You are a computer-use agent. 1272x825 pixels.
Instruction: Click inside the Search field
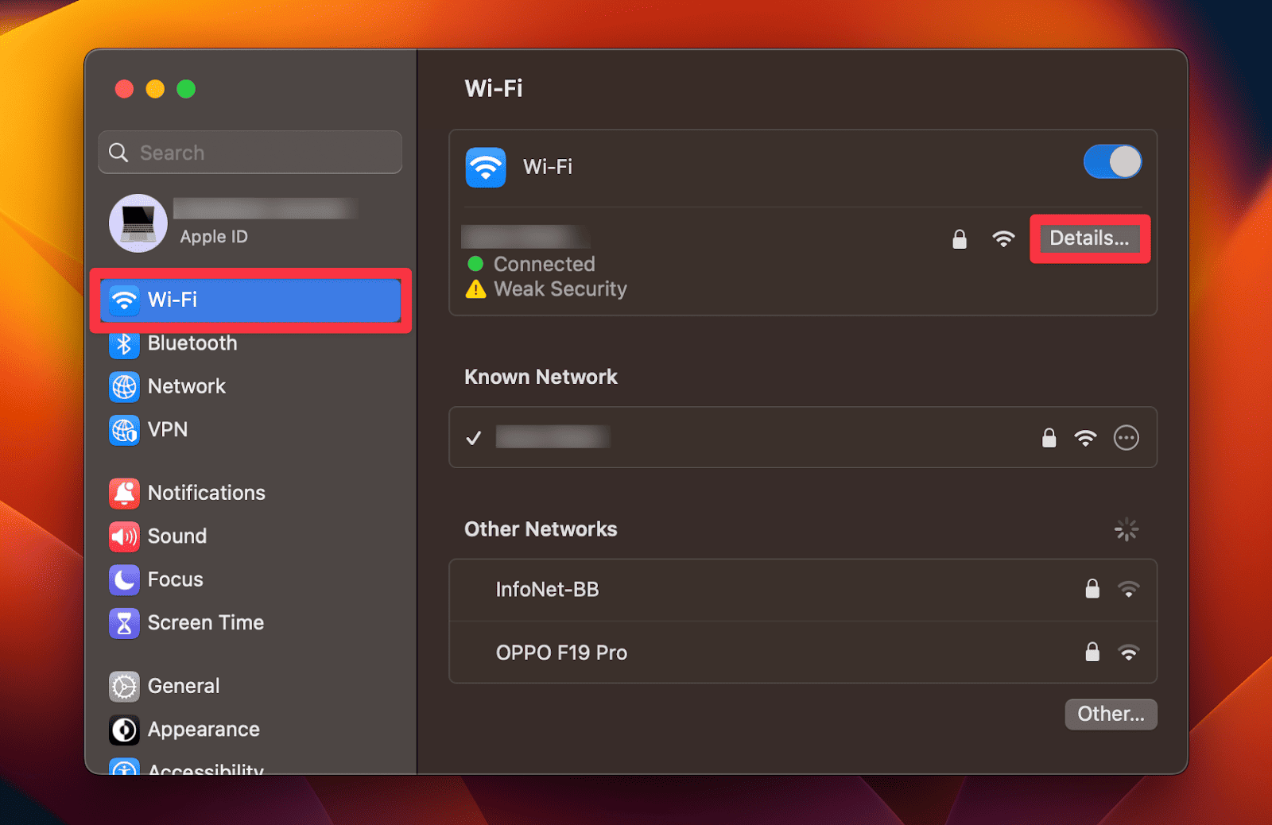pos(250,152)
